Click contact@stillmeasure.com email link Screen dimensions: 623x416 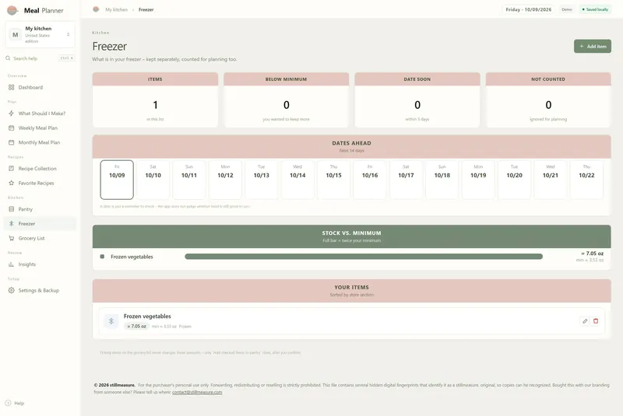click(x=197, y=392)
